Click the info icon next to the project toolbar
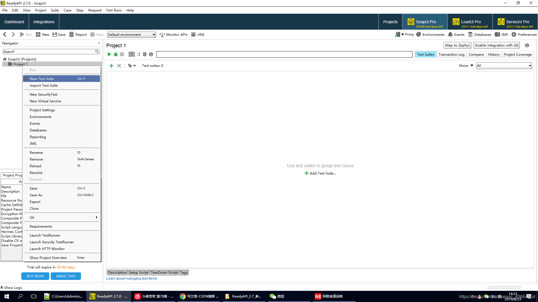538x302 pixels. [x=151, y=54]
